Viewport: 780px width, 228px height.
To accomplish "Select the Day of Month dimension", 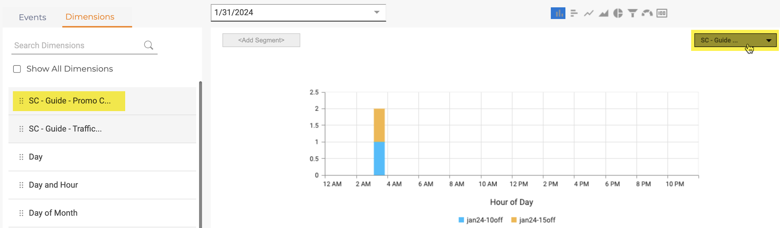I will 102,213.
